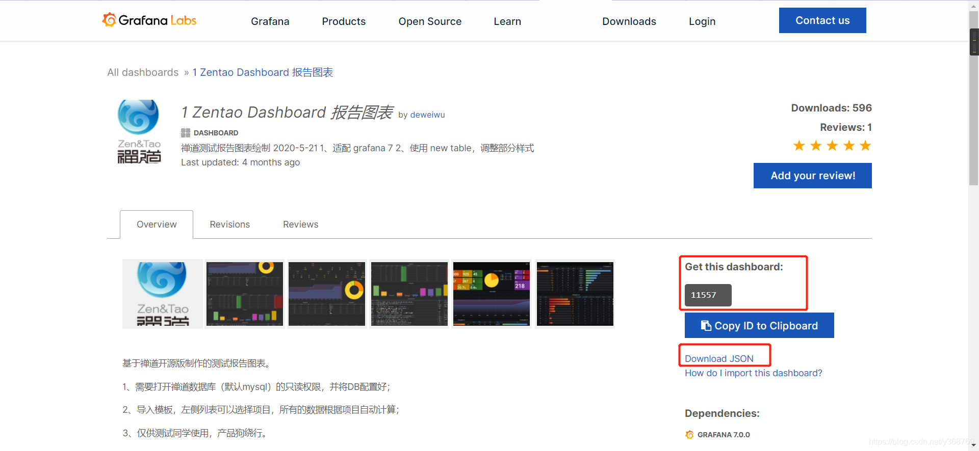Open How do I import this dashboard link
Screen dimensions: 979x451
click(x=753, y=373)
